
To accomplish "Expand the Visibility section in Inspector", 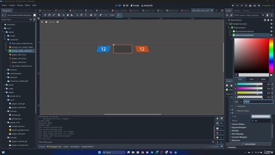I will tap(232, 147).
